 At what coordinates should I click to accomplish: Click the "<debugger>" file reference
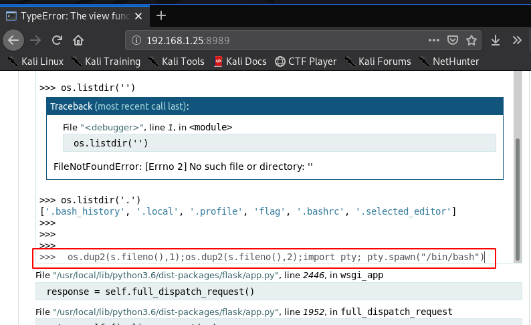pos(113,127)
